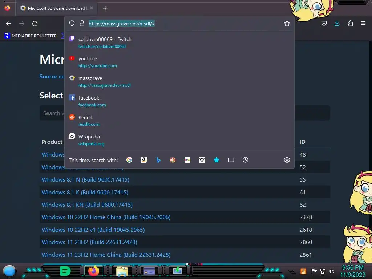Open MEDIAFIRE ROULETTER bookmark
The width and height of the screenshot is (372, 279).
pyautogui.click(x=31, y=36)
